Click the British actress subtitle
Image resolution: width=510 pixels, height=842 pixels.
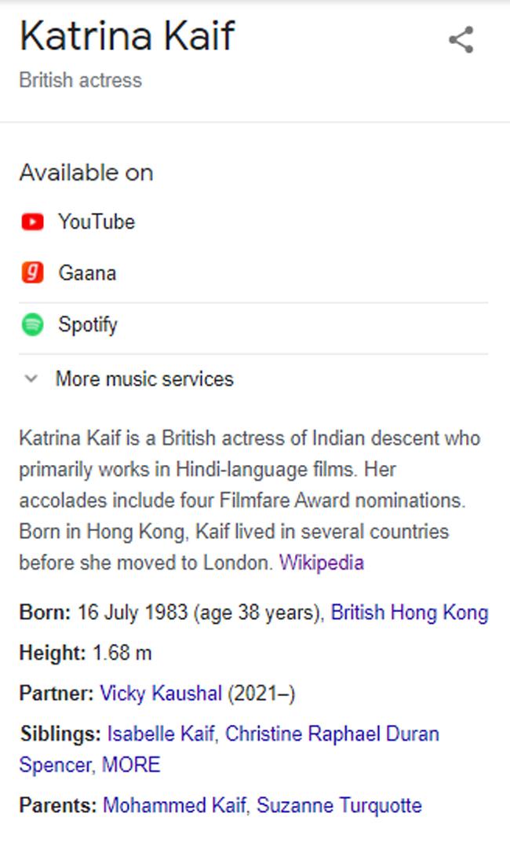coord(80,80)
